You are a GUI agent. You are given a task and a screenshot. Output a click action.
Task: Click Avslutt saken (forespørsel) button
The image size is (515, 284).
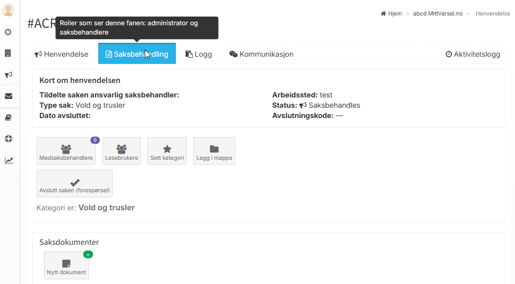(74, 184)
